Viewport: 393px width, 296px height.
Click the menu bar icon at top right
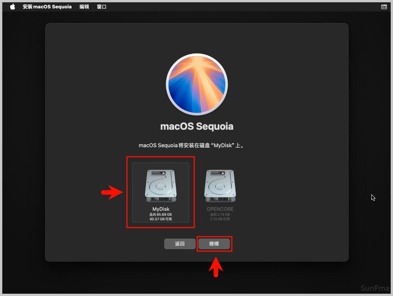coord(384,7)
